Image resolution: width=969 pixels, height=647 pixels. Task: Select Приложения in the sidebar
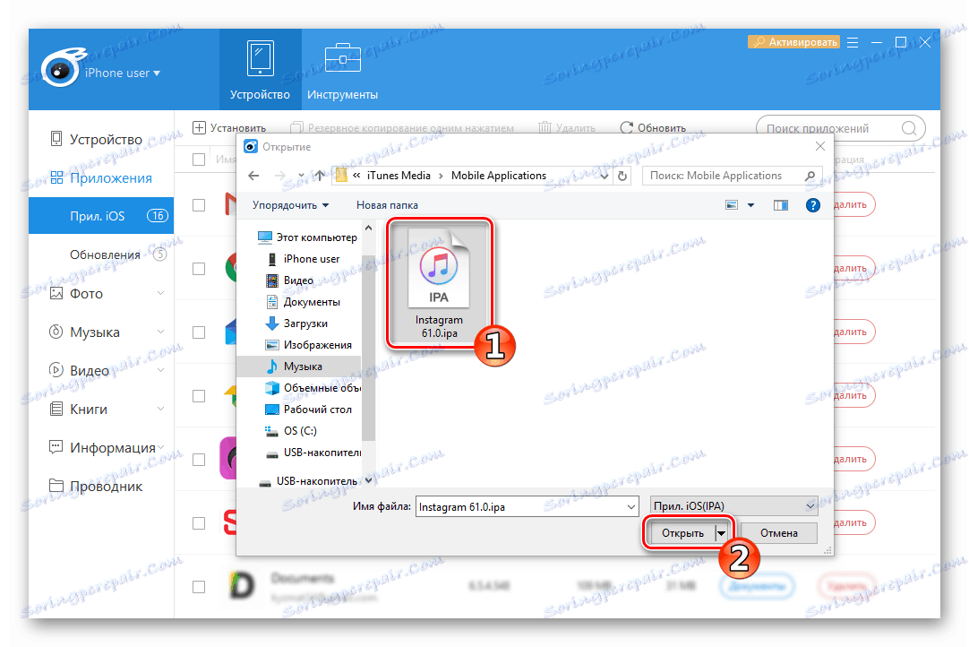click(100, 178)
